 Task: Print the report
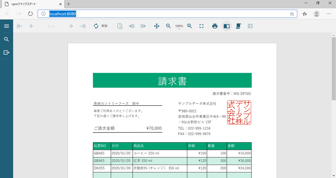pyautogui.click(x=215, y=26)
